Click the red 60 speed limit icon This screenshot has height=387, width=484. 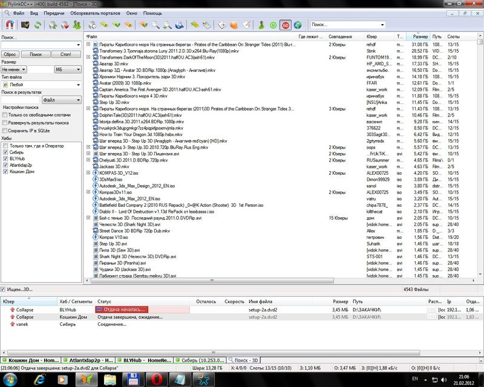[x=285, y=25]
